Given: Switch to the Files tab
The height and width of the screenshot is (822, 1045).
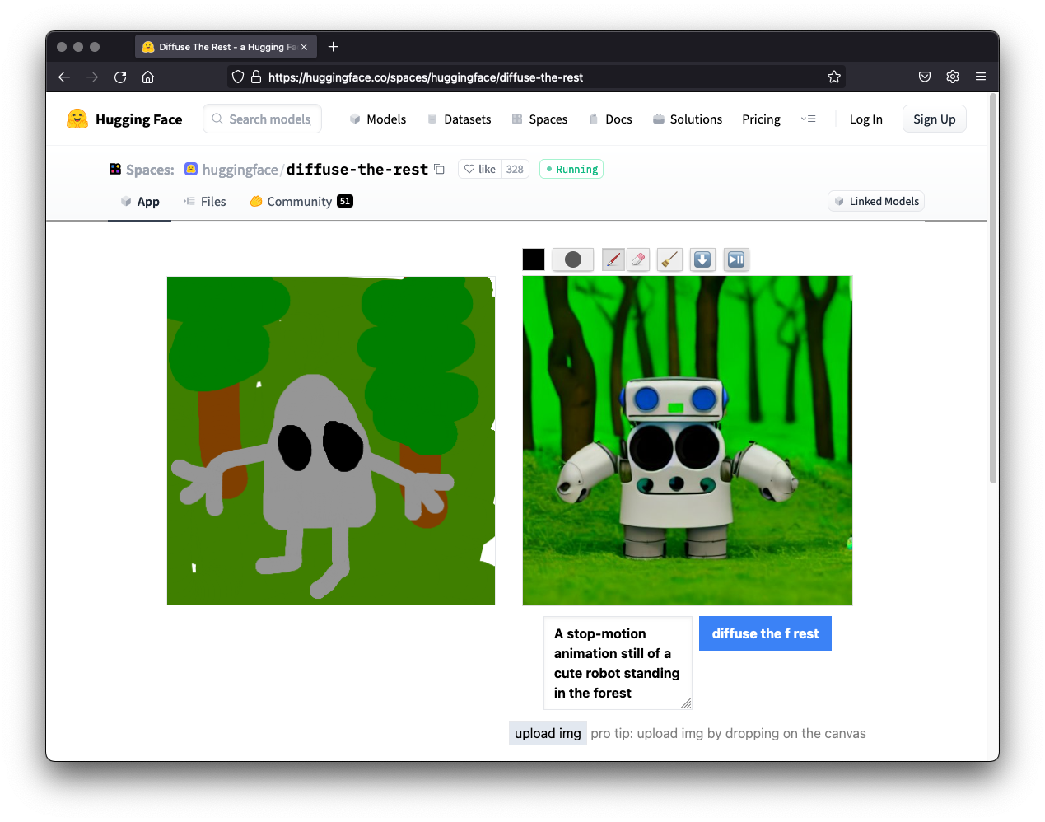Looking at the screenshot, I should pyautogui.click(x=205, y=202).
